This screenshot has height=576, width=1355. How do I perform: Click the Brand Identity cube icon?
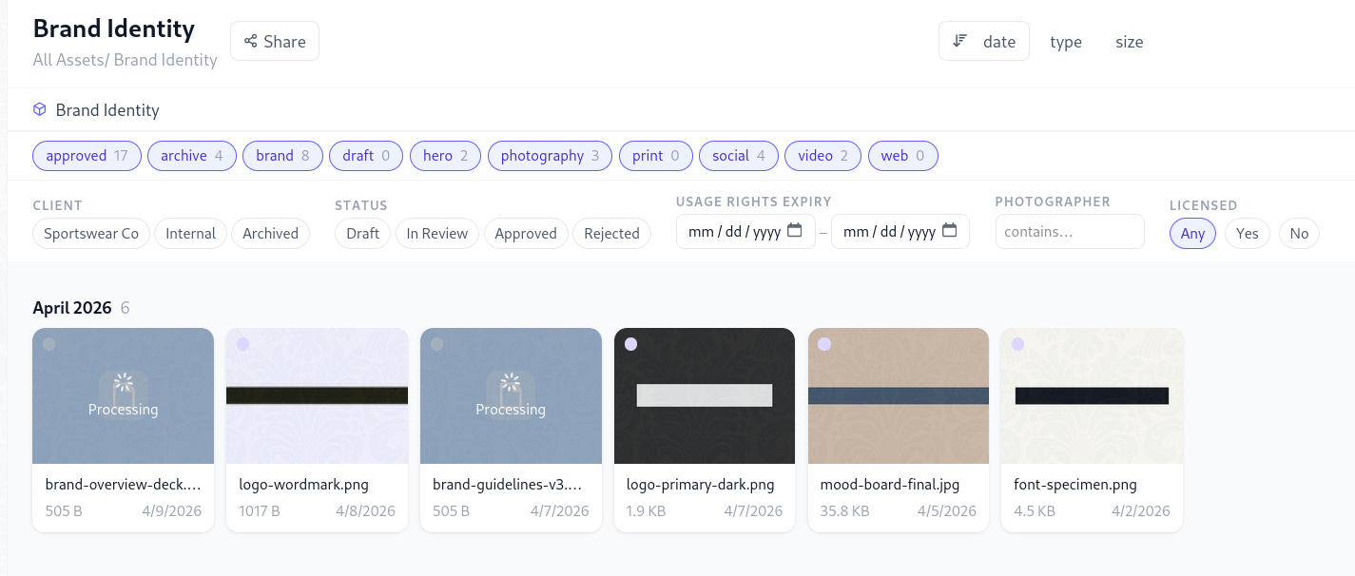(40, 109)
